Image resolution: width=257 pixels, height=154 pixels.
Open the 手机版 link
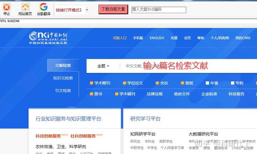coord(138,38)
